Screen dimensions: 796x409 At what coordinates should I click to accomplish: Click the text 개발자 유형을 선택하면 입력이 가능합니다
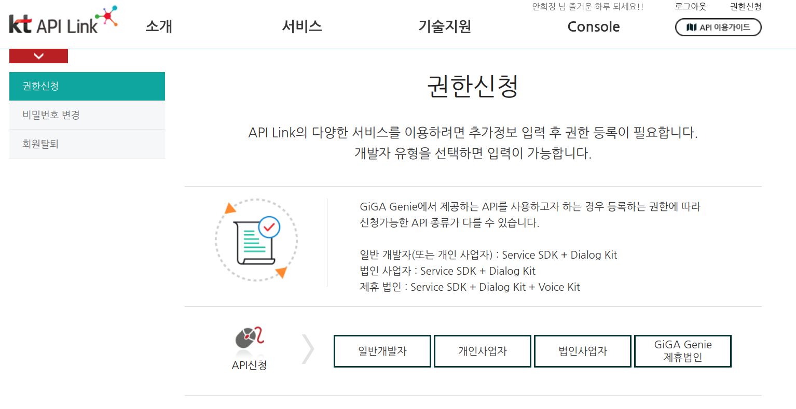click(x=473, y=153)
